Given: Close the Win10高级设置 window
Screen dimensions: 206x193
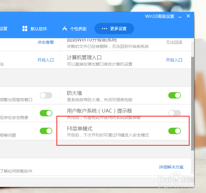Looking at the screenshot, I should click(x=188, y=16).
